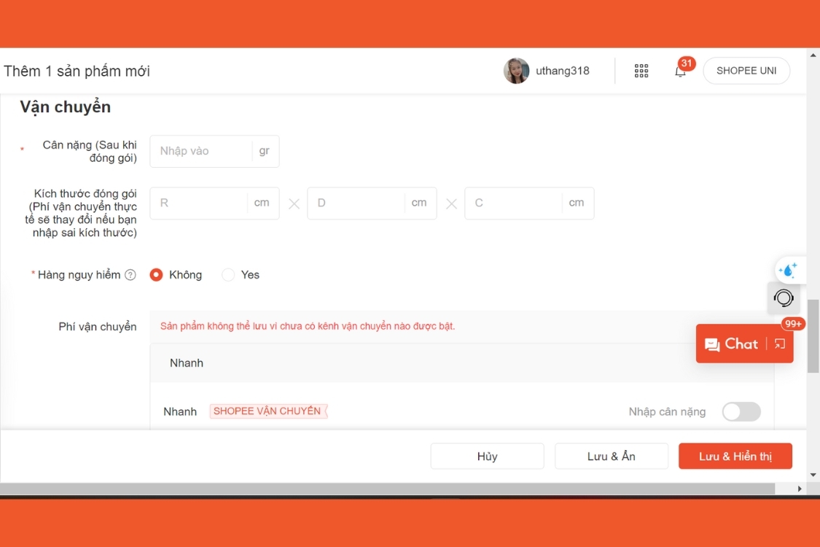Click the Chat pop-out window icon
This screenshot has height=547, width=820.
coord(780,344)
